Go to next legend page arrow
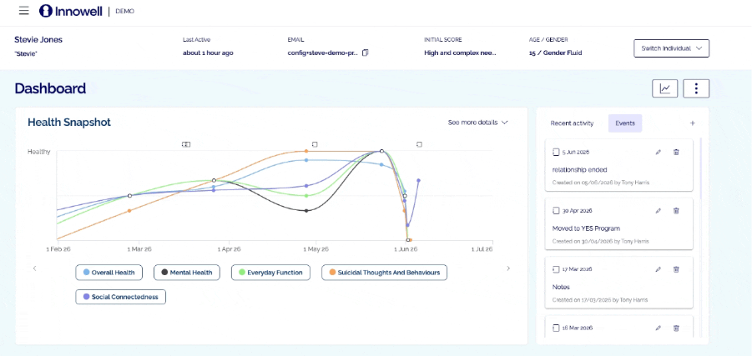 click(508, 268)
